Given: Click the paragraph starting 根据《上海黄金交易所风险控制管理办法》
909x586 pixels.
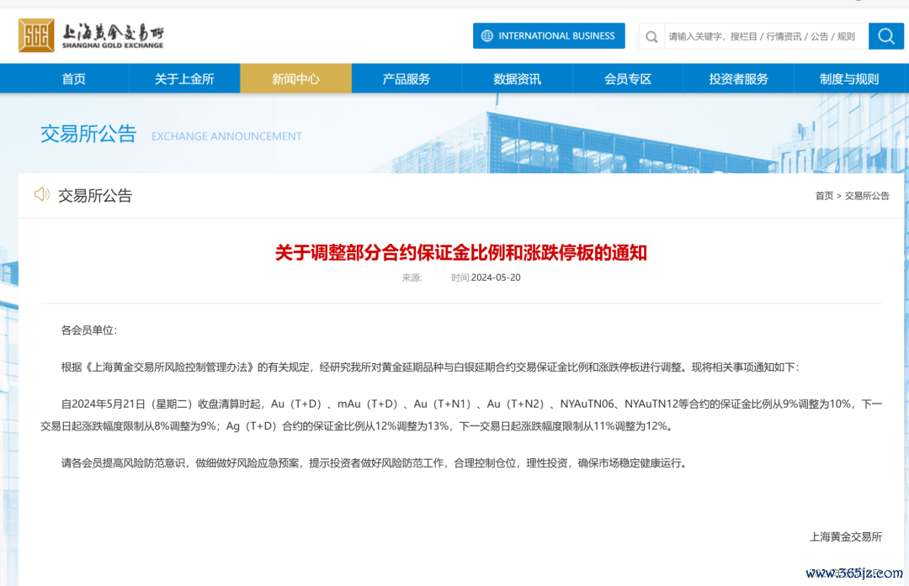Looking at the screenshot, I should 430,367.
